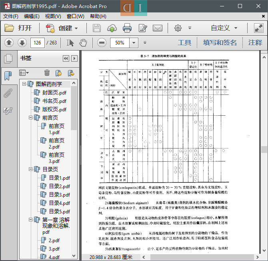Screen dimensions: 268x261
Task: Select the Hand pan tool
Action: (x=83, y=43)
